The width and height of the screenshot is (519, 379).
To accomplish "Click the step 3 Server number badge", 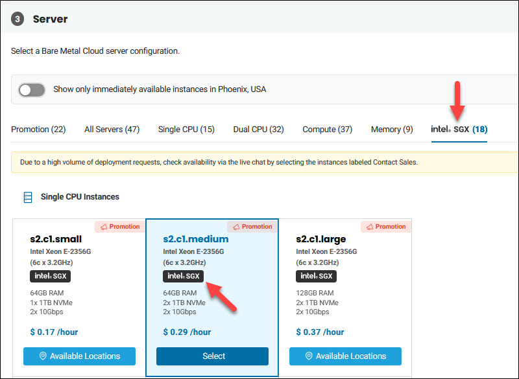I will point(18,19).
